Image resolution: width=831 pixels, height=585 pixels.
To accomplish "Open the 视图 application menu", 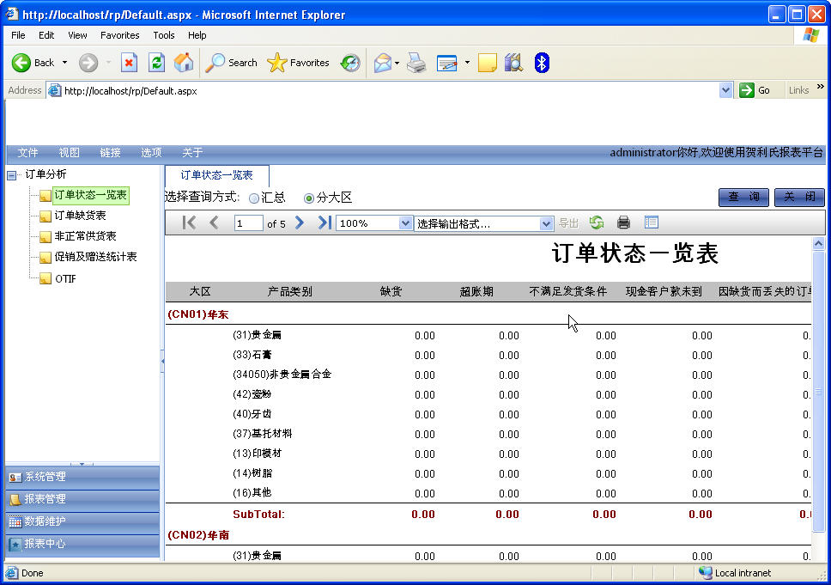I will pos(69,153).
